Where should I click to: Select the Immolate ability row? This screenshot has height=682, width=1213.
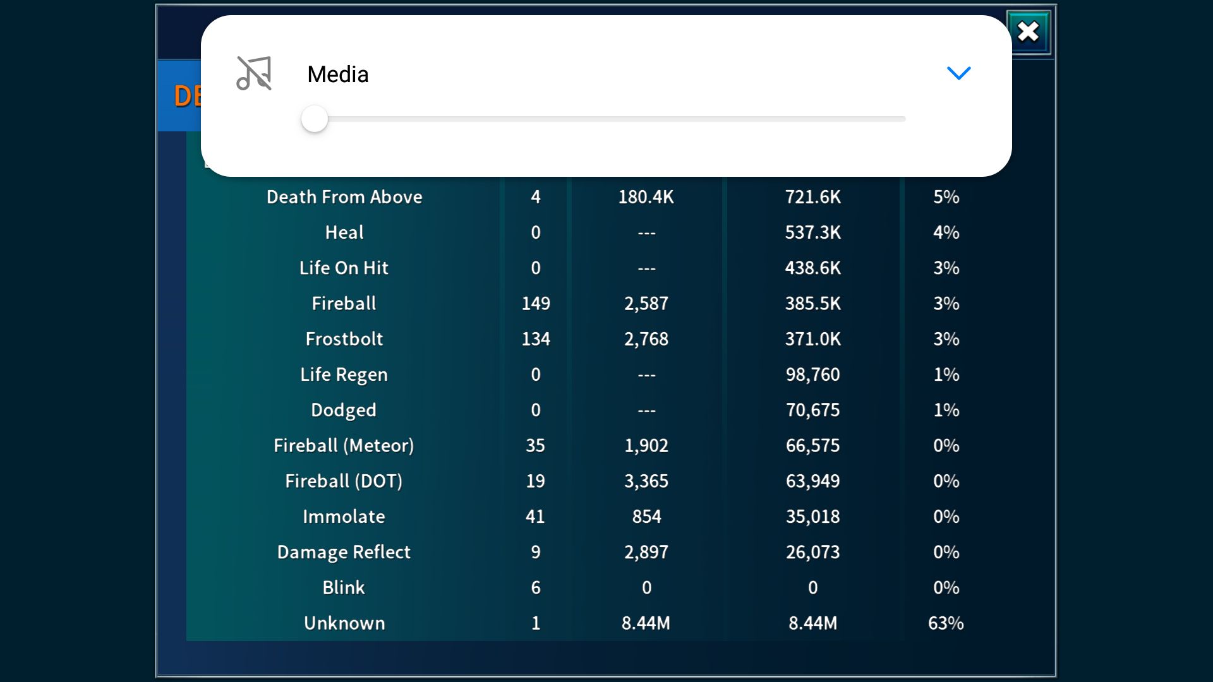(x=344, y=516)
